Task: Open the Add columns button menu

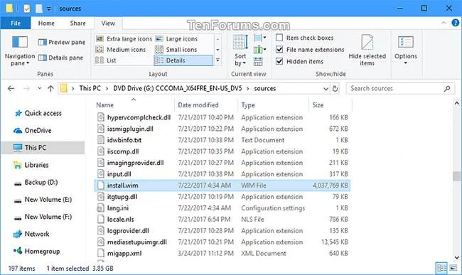Action: [260, 50]
